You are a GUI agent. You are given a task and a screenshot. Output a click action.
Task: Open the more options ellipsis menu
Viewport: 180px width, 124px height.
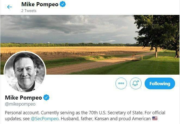click(121, 83)
